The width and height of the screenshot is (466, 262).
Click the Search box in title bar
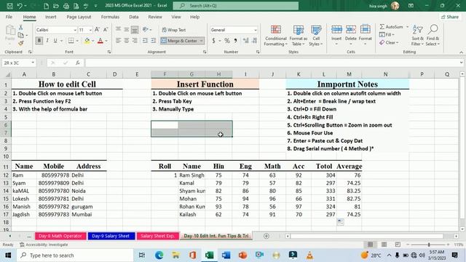pyautogui.click(x=236, y=6)
